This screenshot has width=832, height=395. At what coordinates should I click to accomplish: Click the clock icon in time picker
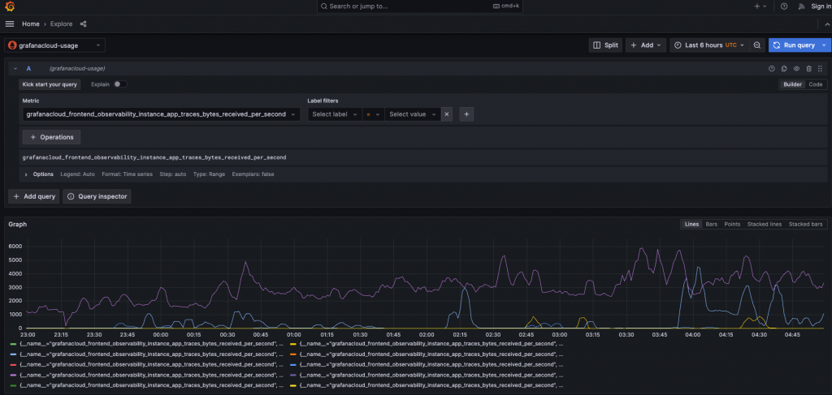click(x=678, y=45)
